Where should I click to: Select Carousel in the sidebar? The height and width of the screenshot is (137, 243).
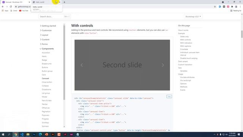pyautogui.click(x=46, y=78)
